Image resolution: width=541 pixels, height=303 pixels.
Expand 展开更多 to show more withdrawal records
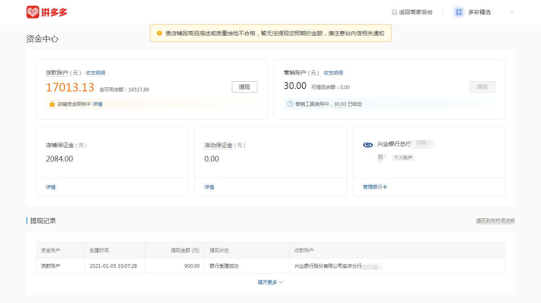(270, 282)
